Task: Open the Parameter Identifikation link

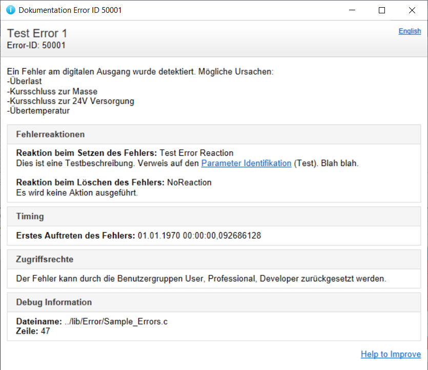Action: pyautogui.click(x=246, y=163)
